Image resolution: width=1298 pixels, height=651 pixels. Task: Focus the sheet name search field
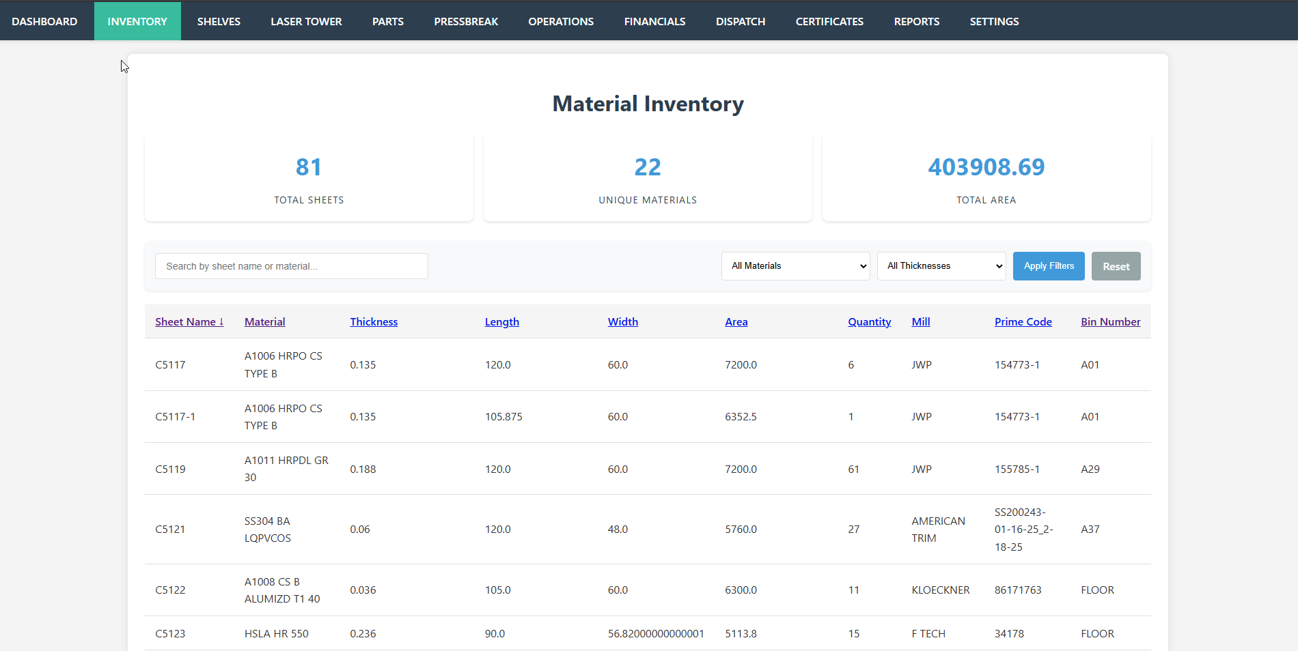coord(292,266)
